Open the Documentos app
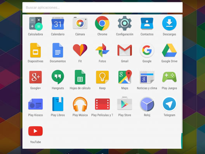This screenshot has width=205, height=154. (58, 50)
